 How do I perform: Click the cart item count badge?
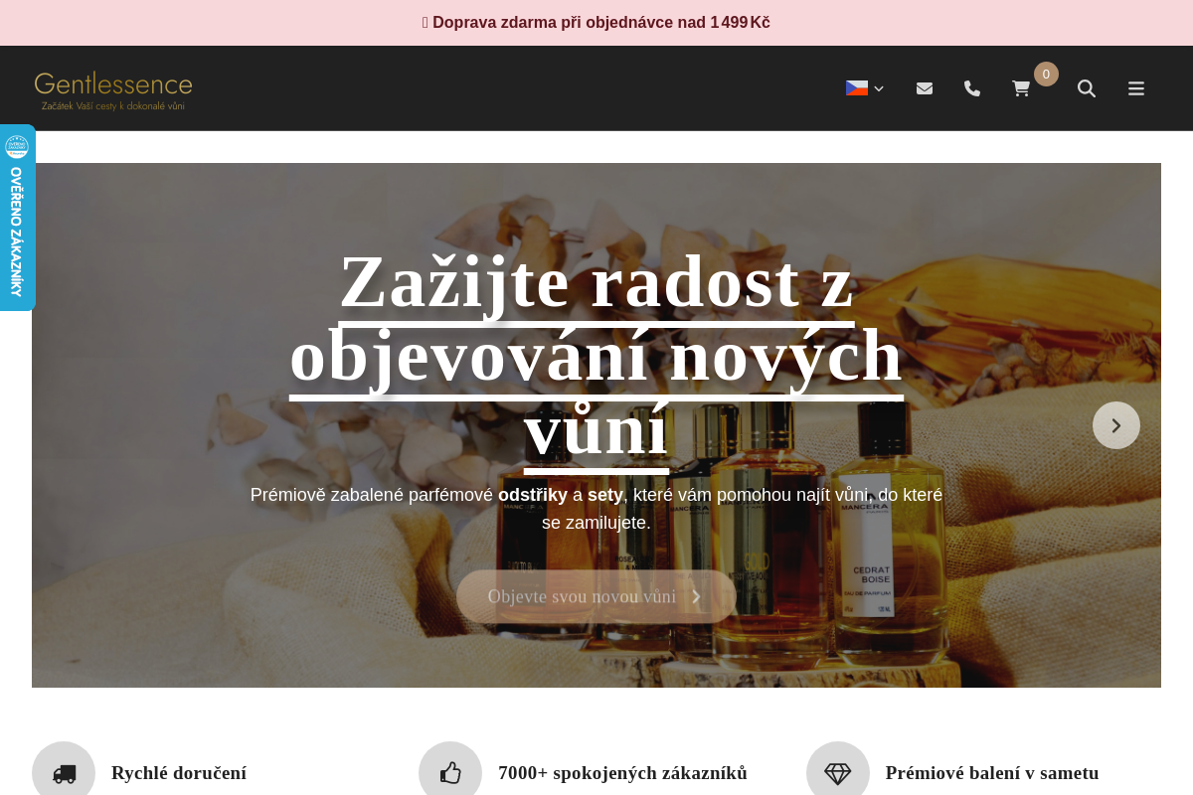(1046, 74)
